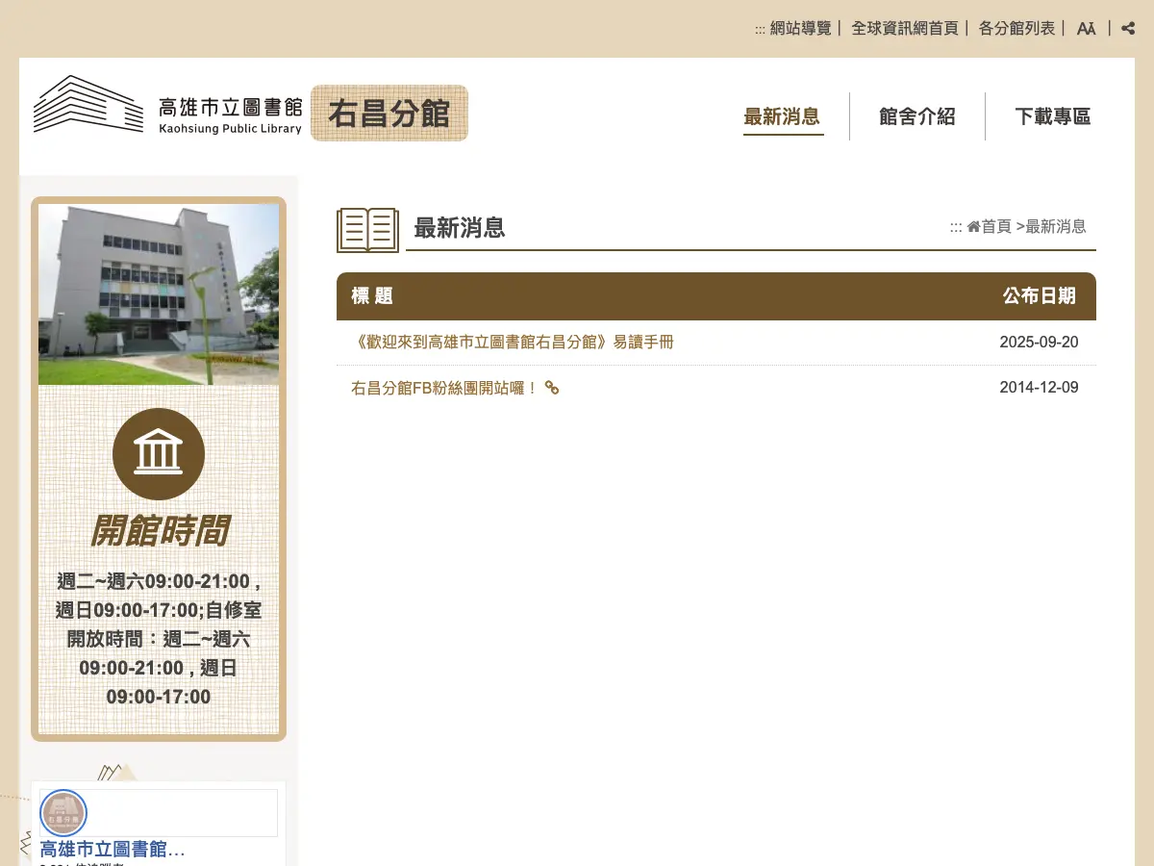Click the Kaohsiung Public Library logo

coord(168,105)
